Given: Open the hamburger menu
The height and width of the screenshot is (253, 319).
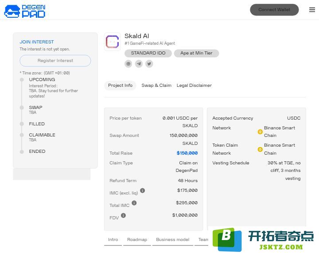Looking at the screenshot, I should pyautogui.click(x=312, y=10).
